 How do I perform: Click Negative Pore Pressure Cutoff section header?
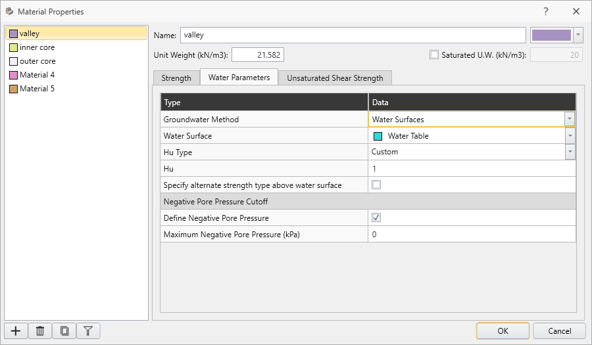[368, 201]
